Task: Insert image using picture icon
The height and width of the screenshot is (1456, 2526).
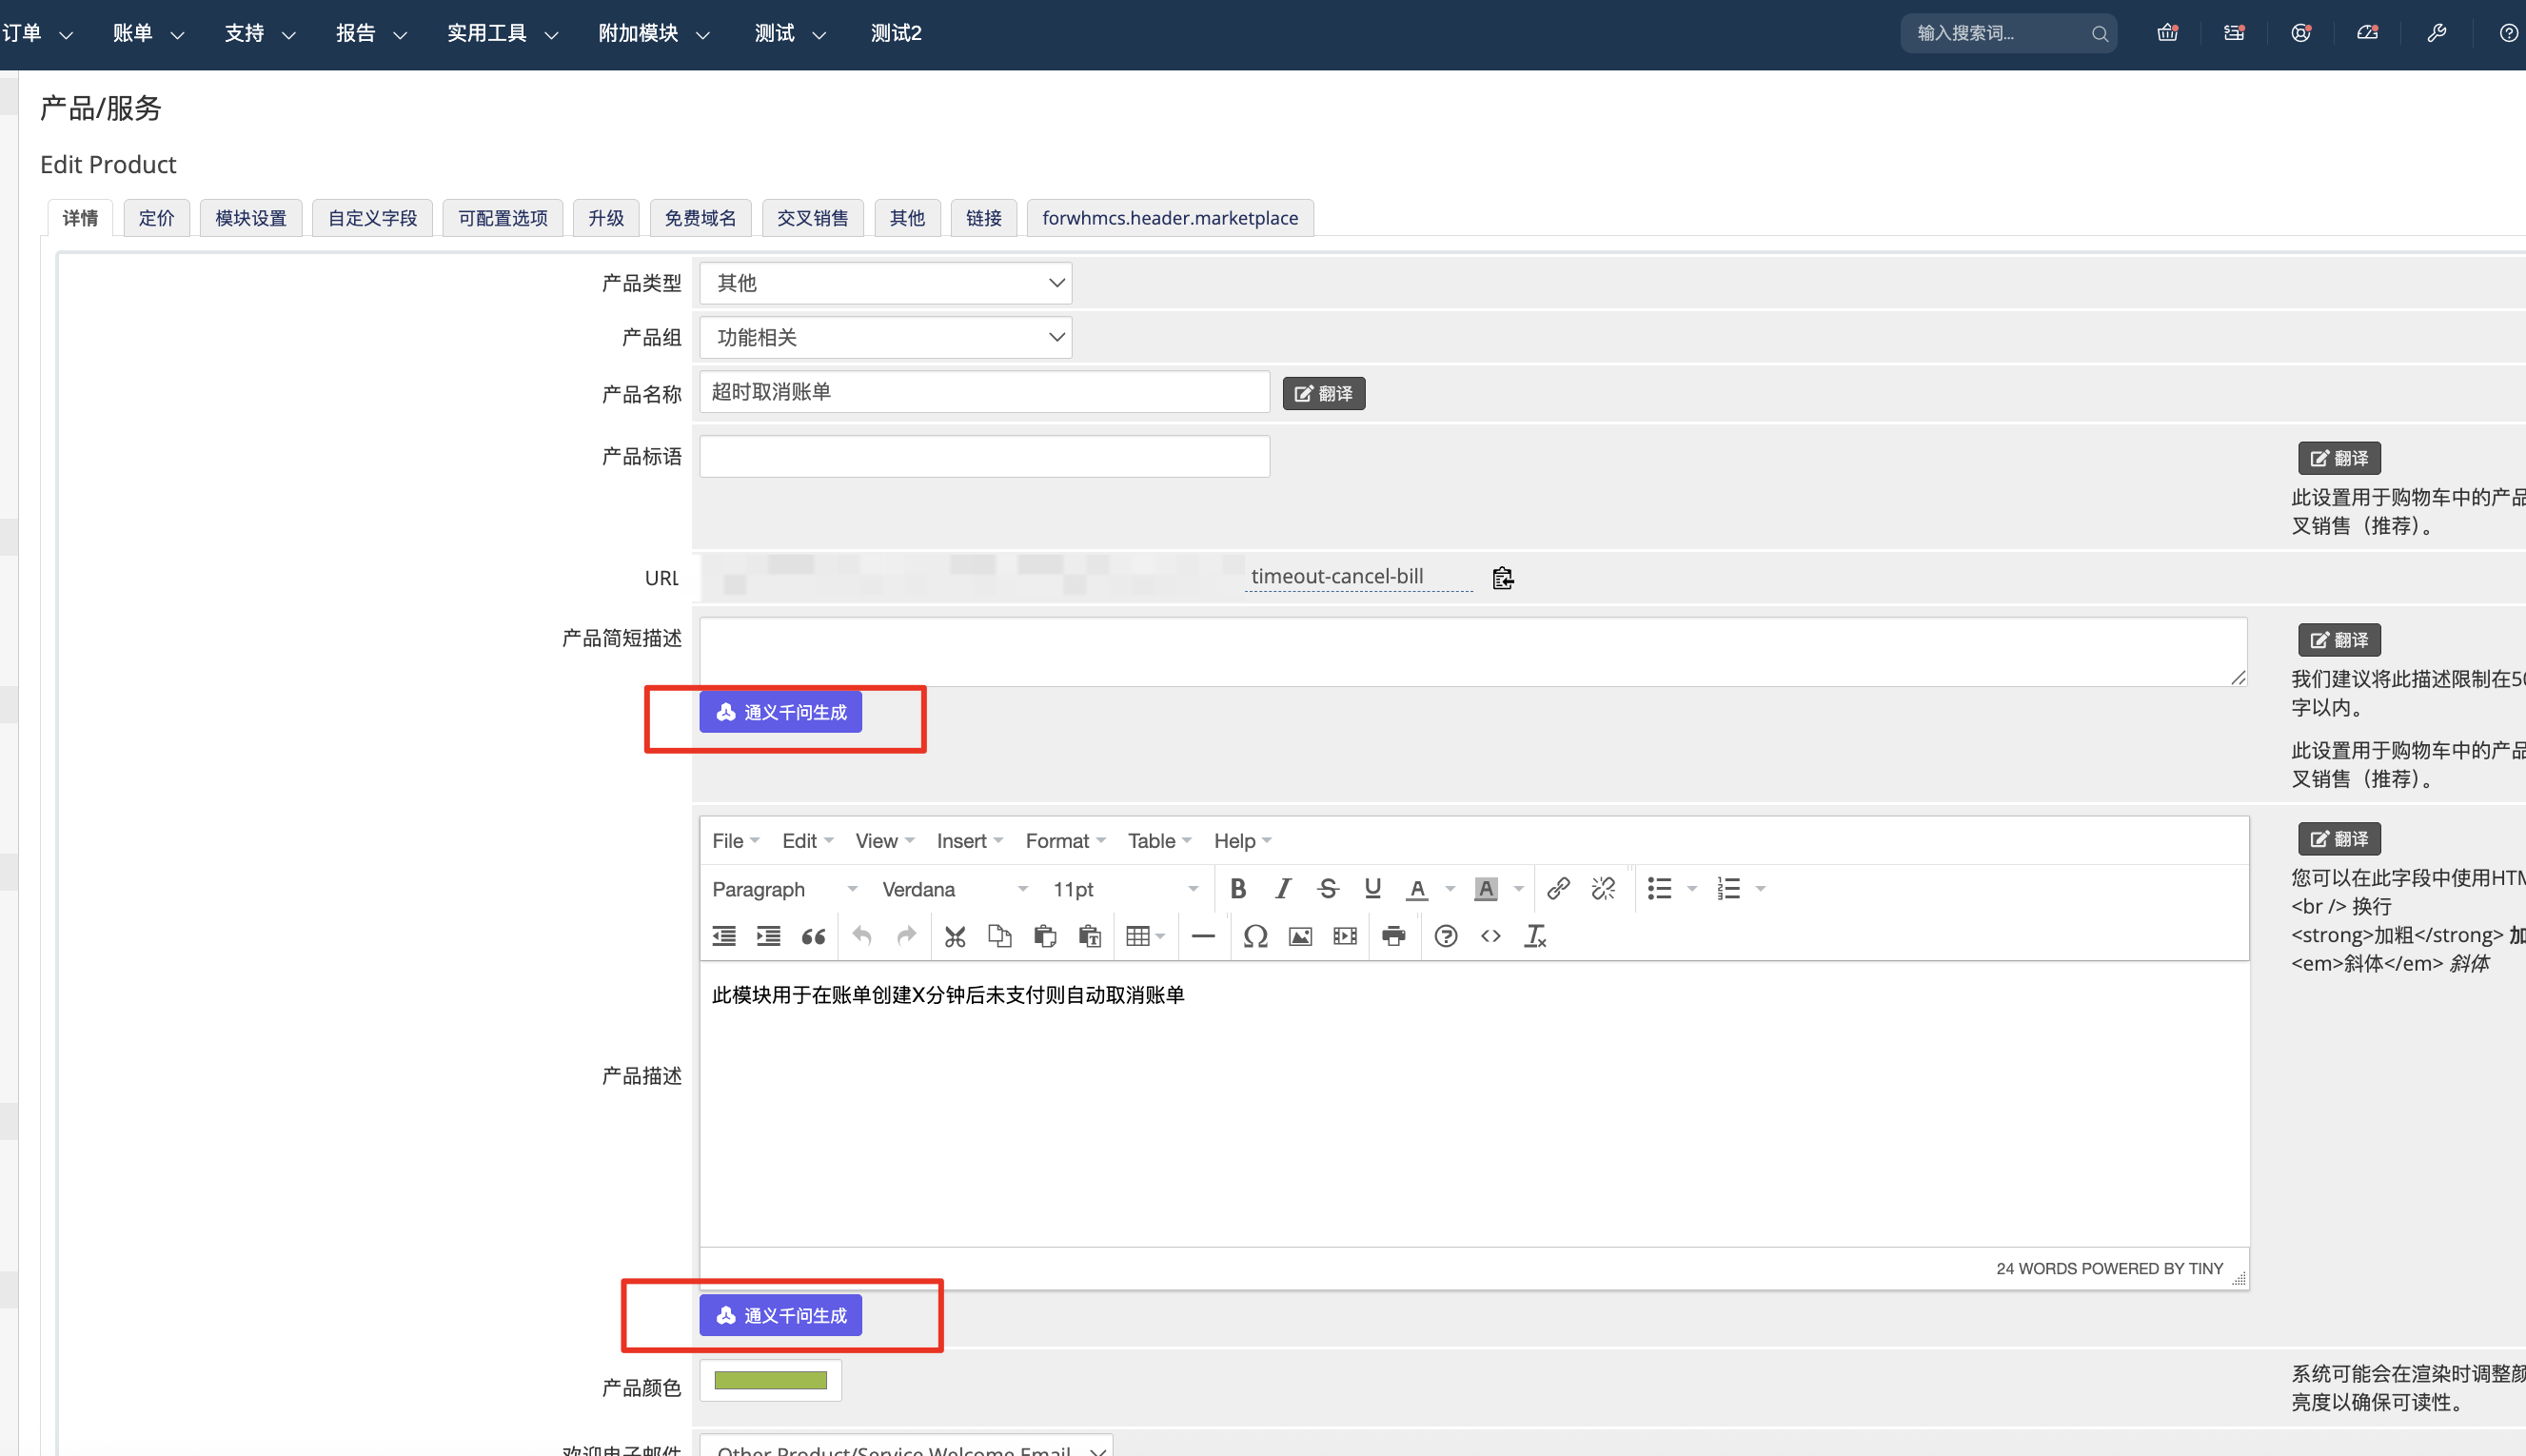Action: [1300, 937]
